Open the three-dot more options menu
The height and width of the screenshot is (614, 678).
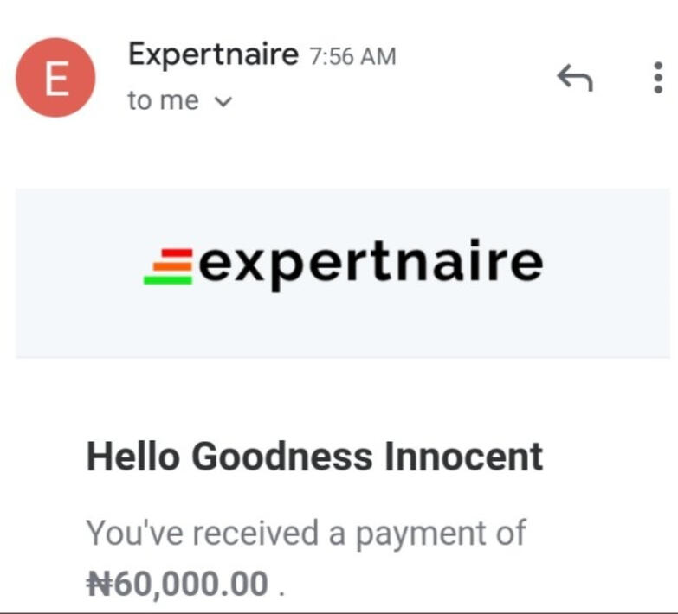655,78
